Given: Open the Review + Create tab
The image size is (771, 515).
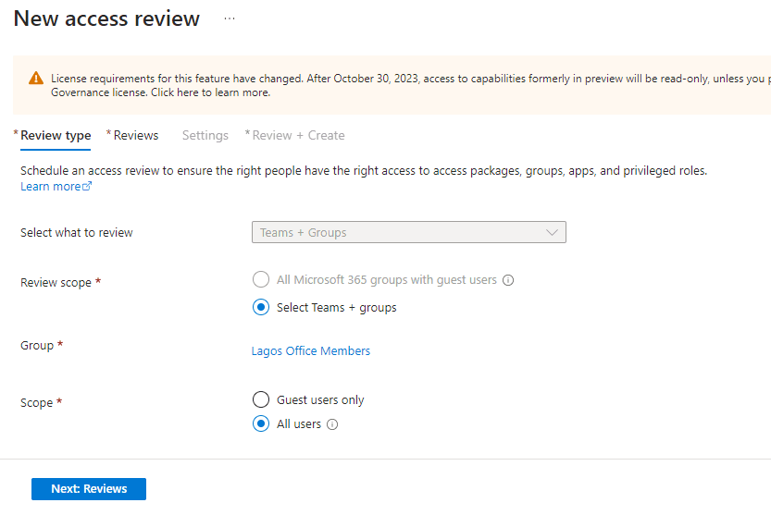Looking at the screenshot, I should point(298,135).
